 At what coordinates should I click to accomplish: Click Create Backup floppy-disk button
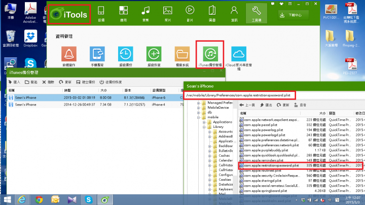86,82
